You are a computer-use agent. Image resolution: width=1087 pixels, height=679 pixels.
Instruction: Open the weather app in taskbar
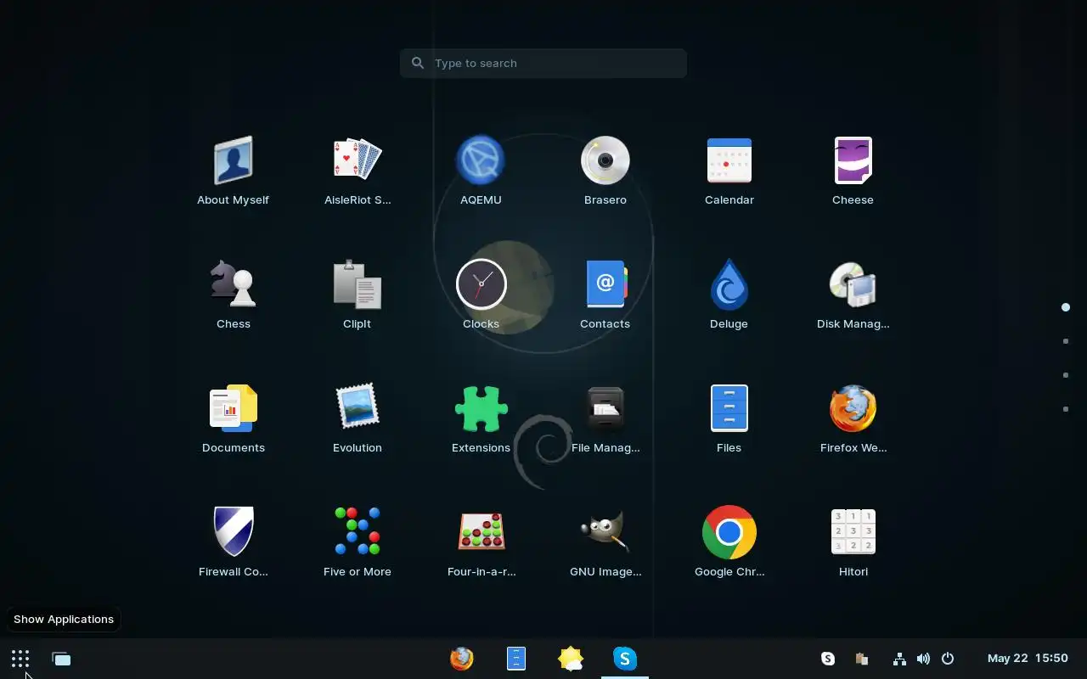[x=571, y=659]
